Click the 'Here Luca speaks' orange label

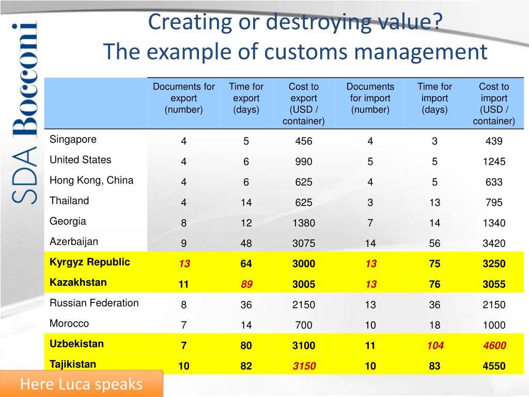(x=81, y=384)
